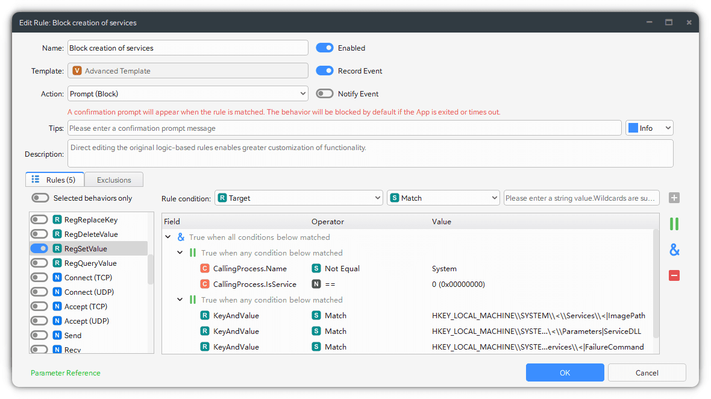This screenshot has width=711, height=399.
Task: Click the gray plus add condition icon
Action: (x=674, y=198)
